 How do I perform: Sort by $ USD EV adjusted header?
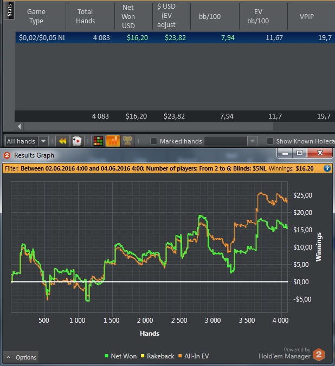[x=166, y=15]
